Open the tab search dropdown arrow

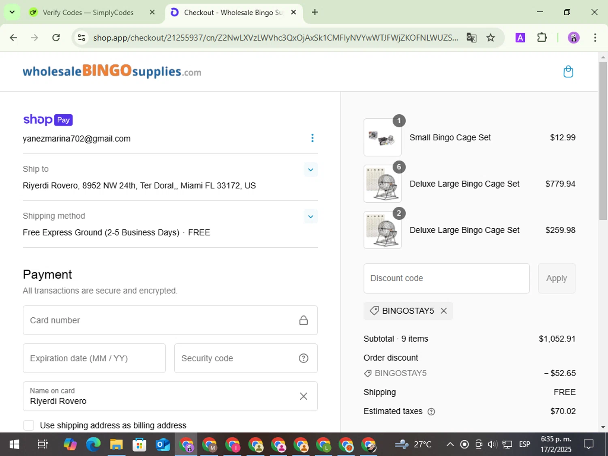pyautogui.click(x=12, y=12)
